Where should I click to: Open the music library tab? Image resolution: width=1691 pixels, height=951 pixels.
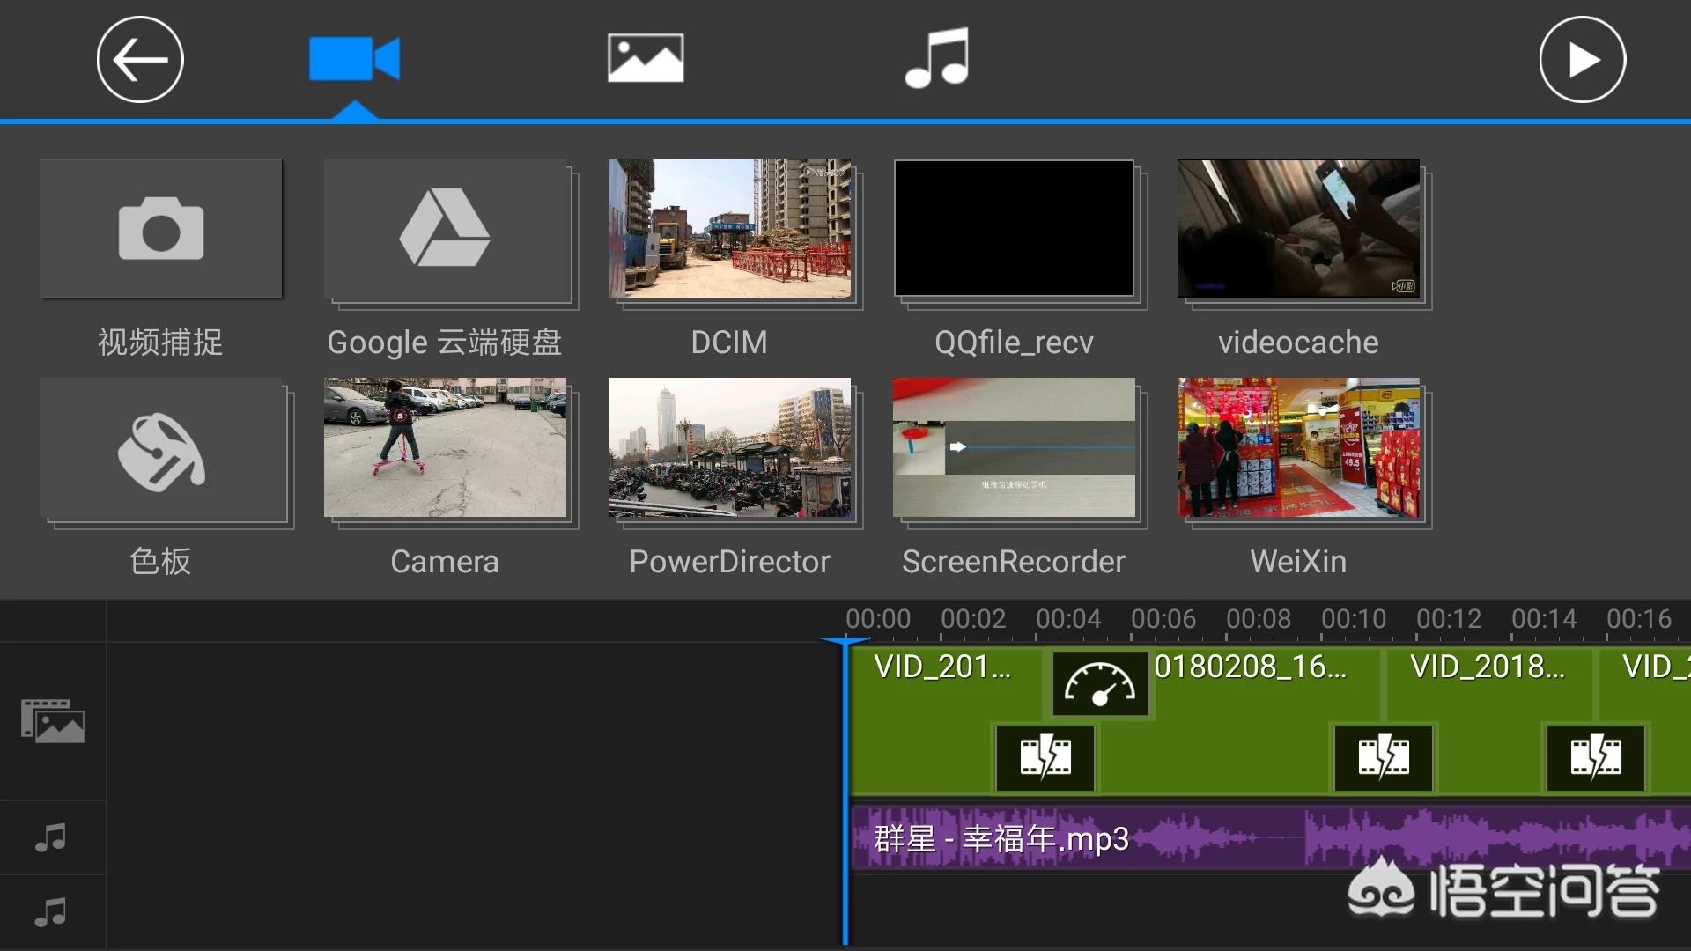937,59
